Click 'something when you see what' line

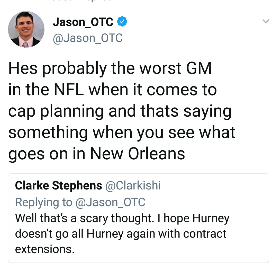pos(122,133)
